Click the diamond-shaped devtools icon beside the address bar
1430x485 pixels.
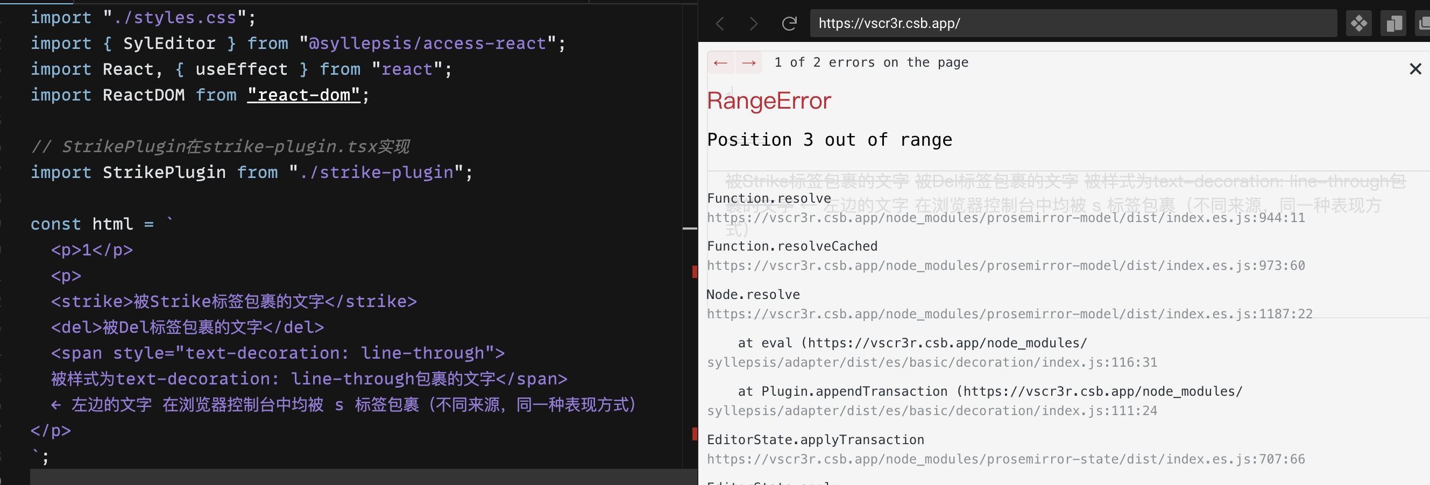[x=1358, y=23]
